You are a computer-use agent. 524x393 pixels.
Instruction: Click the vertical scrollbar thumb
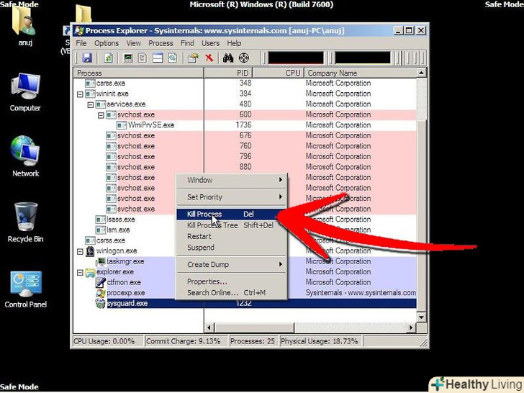(421, 217)
